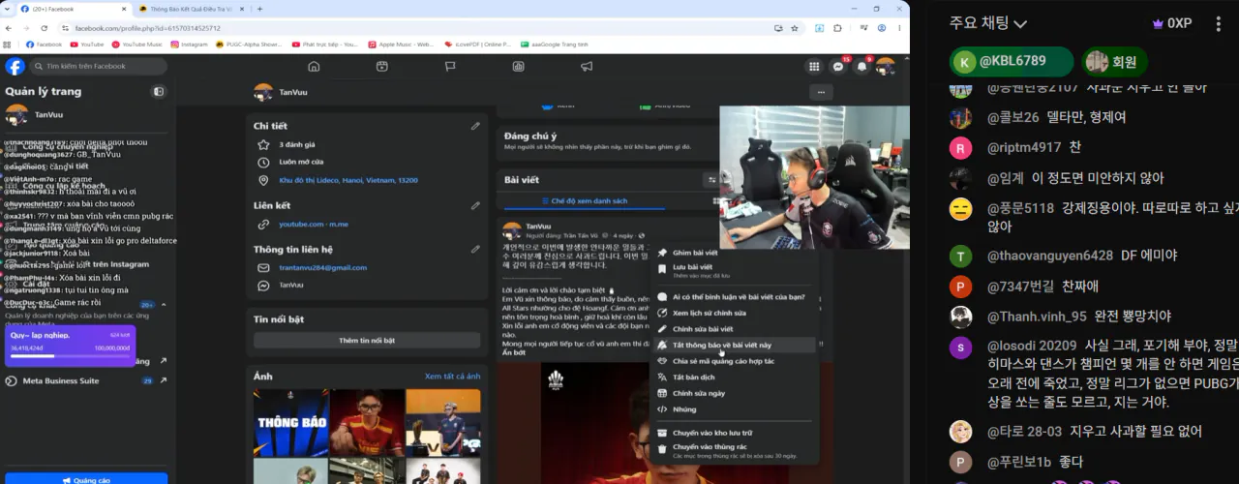Open the Instagram bookmark in bookmarks bar
Viewport: 1239px width, 484px height.
189,45
